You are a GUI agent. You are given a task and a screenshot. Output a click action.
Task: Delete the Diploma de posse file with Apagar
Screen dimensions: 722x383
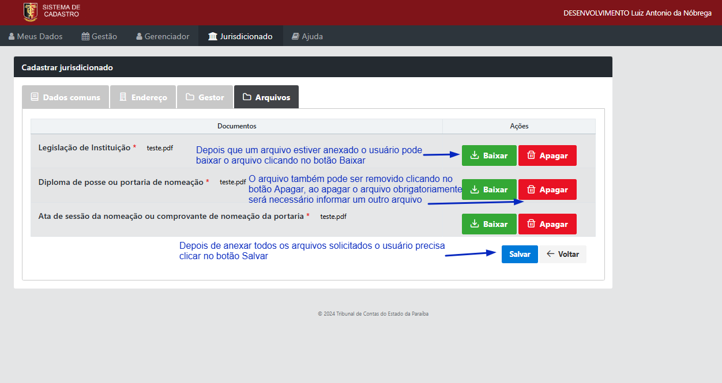547,189
